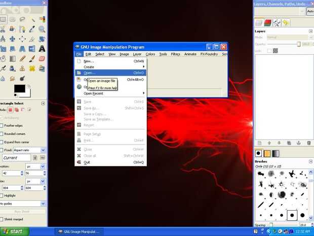Viewport: 314px width, 236px height.
Task: Select the Perspective Clone tool
Action: 42,69
